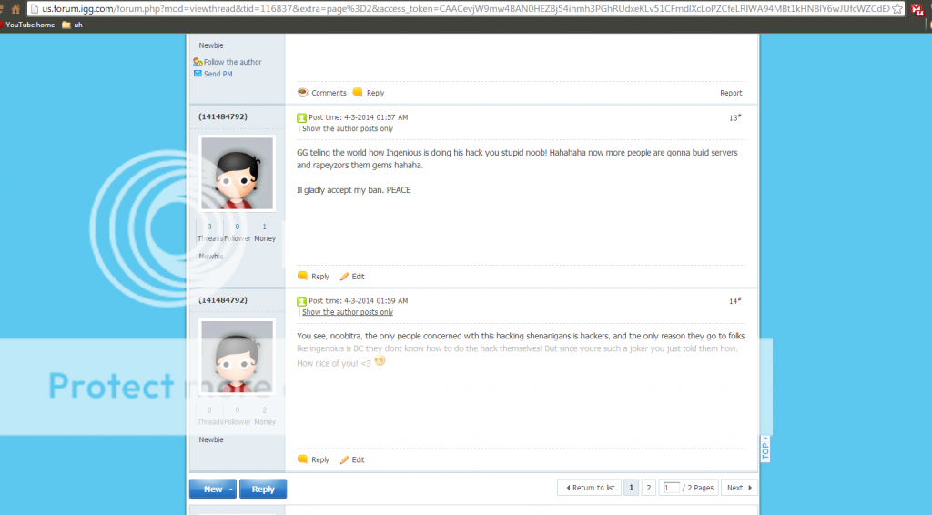
Task: Click the Follow the author icon
Action: 198,62
